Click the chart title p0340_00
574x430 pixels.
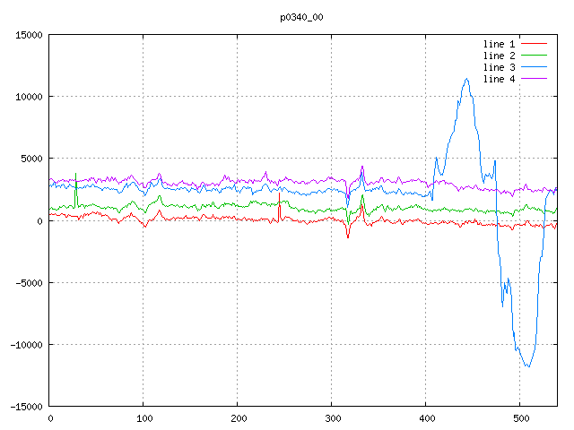point(301,18)
